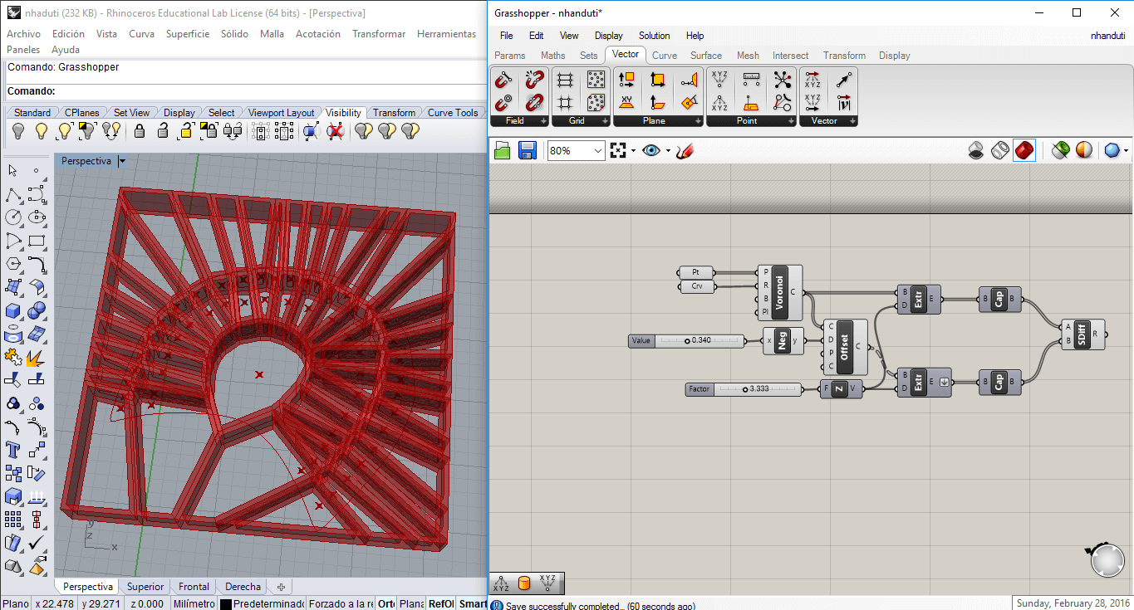Enable no-preview mode sphere icon
Viewport: 1134px width, 610px height.
pos(977,150)
